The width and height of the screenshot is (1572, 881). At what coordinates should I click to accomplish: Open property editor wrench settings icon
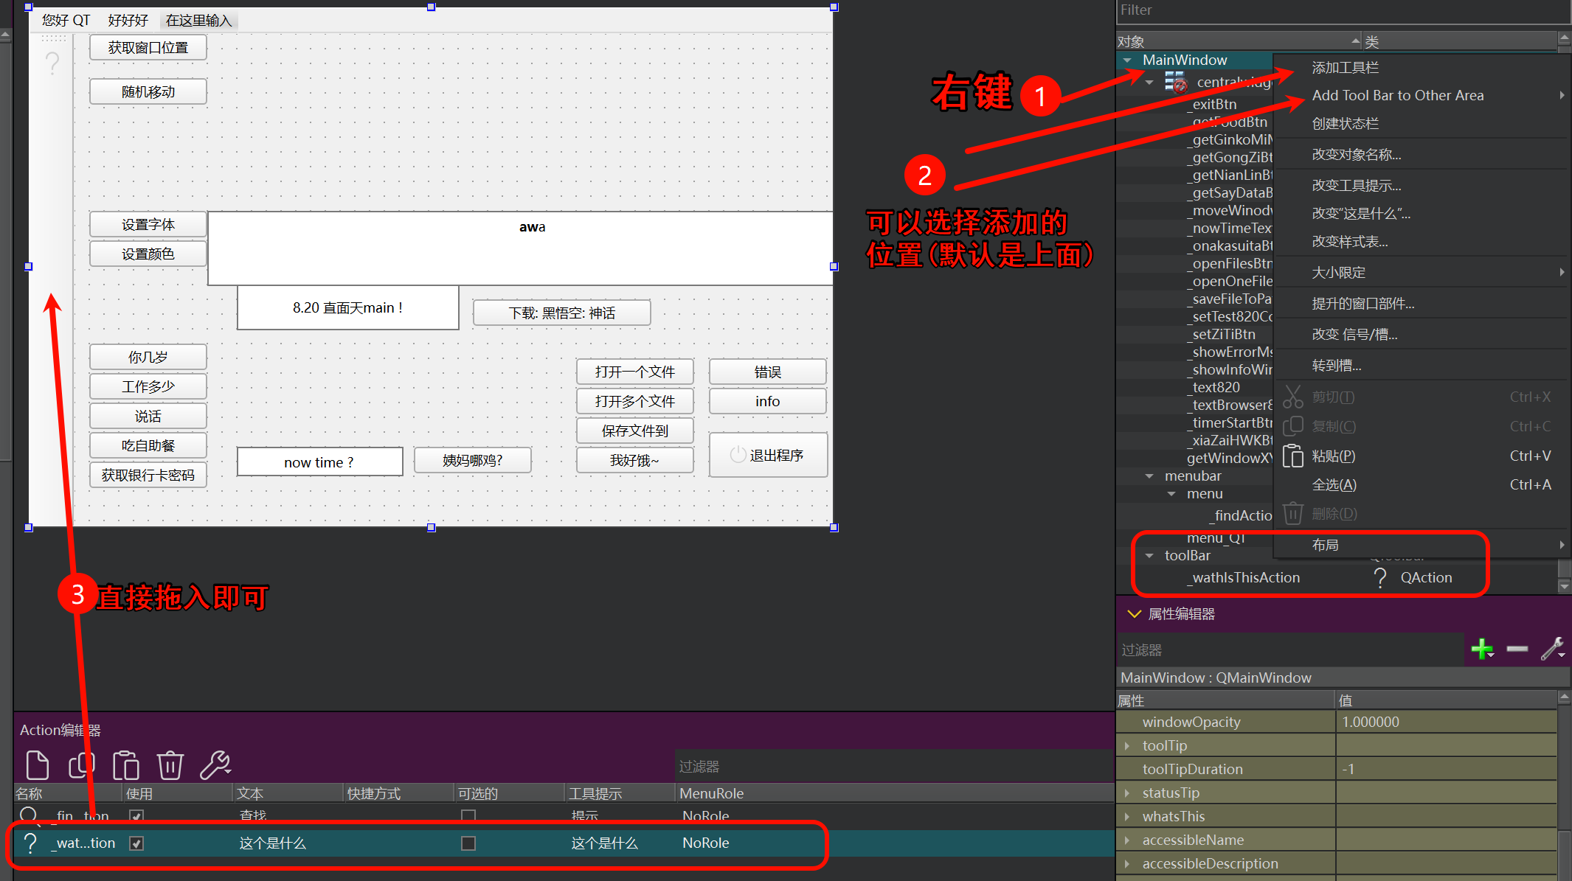coord(1552,650)
